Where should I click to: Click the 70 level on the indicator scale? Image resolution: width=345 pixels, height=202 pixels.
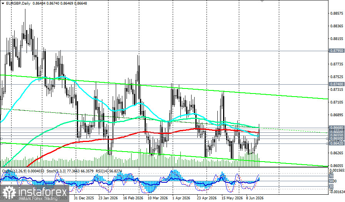331,176
